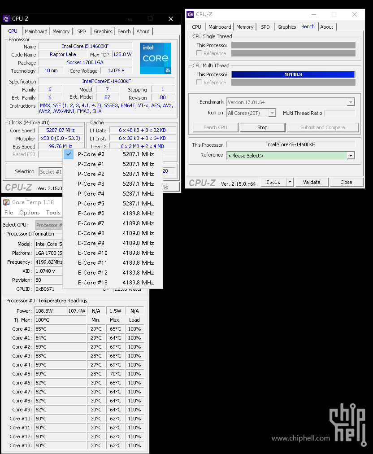This screenshot has height=454, width=373.
Task: Click the Instructions list field
Action: click(x=107, y=108)
